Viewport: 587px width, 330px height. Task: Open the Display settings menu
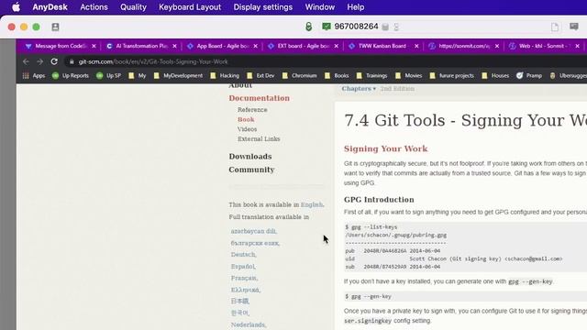[263, 7]
